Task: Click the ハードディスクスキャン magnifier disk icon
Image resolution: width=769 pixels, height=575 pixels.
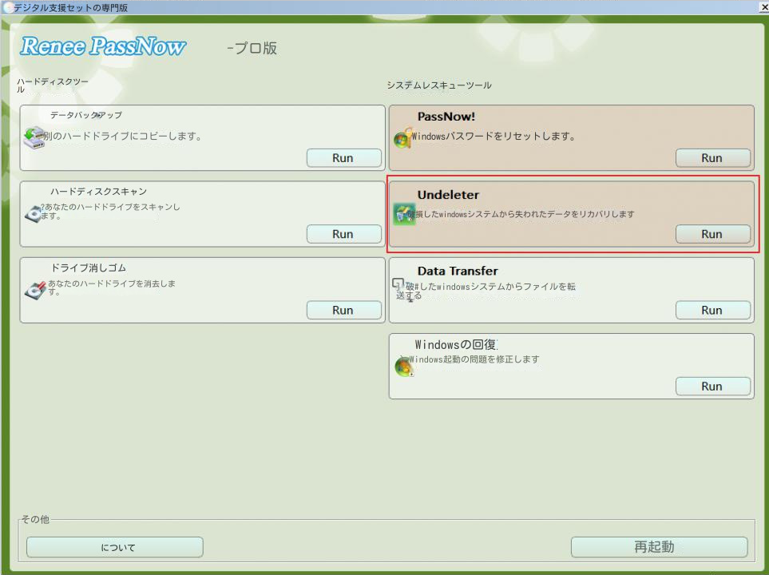Action: coord(34,214)
